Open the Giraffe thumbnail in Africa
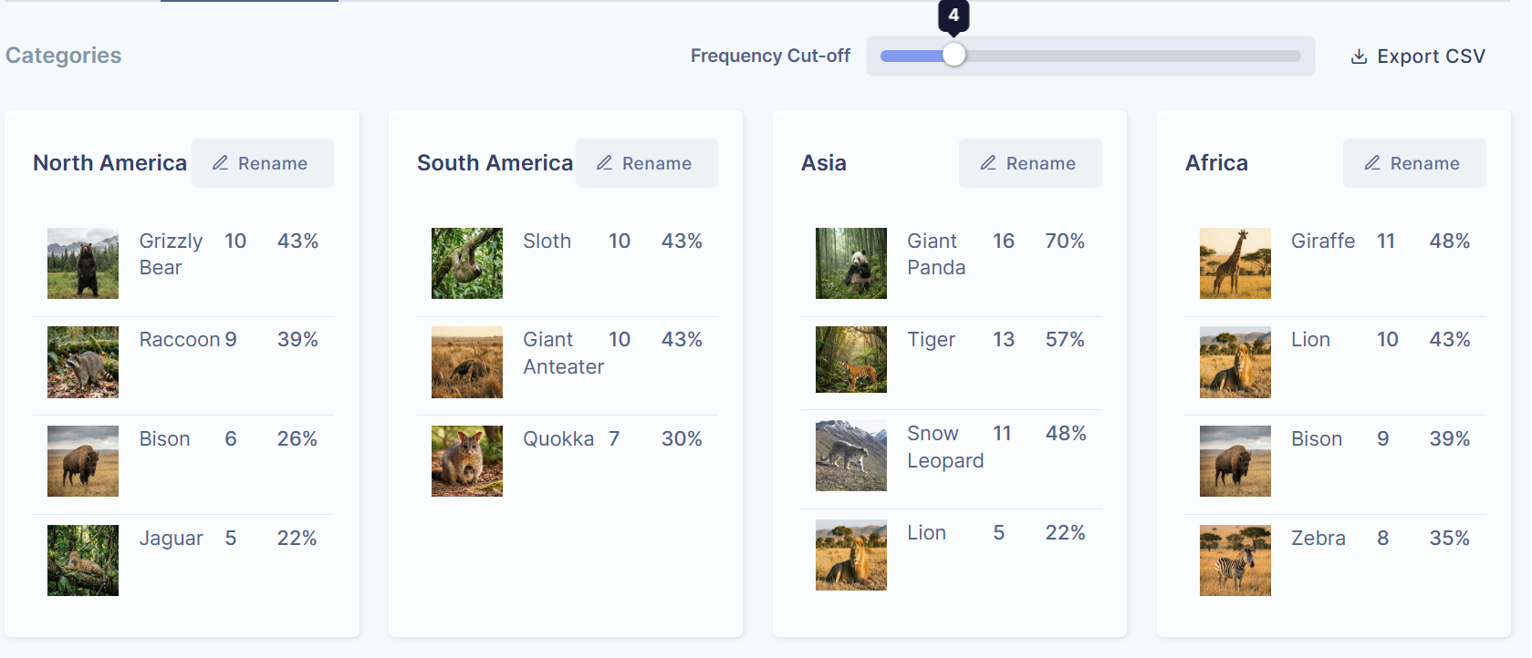The image size is (1532, 658). (1235, 263)
